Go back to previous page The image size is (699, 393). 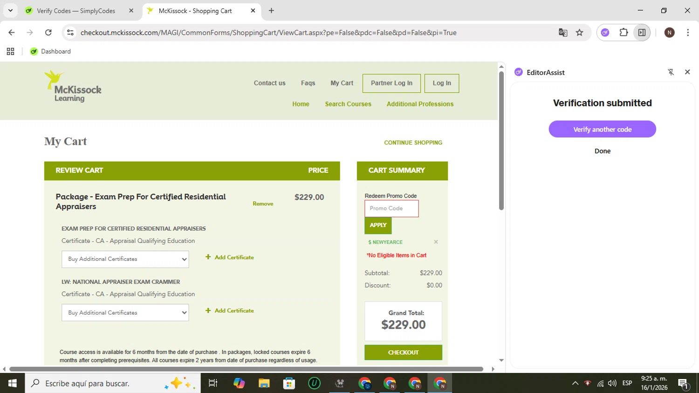(x=12, y=32)
